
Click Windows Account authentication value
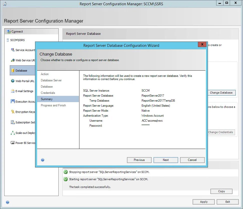(x=153, y=115)
